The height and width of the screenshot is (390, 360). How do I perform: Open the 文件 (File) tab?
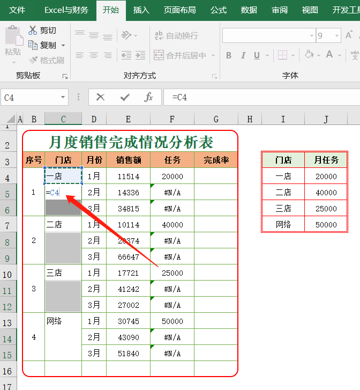click(x=17, y=10)
